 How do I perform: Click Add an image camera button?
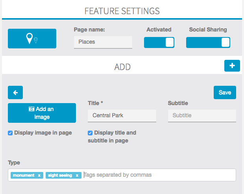click(x=42, y=113)
